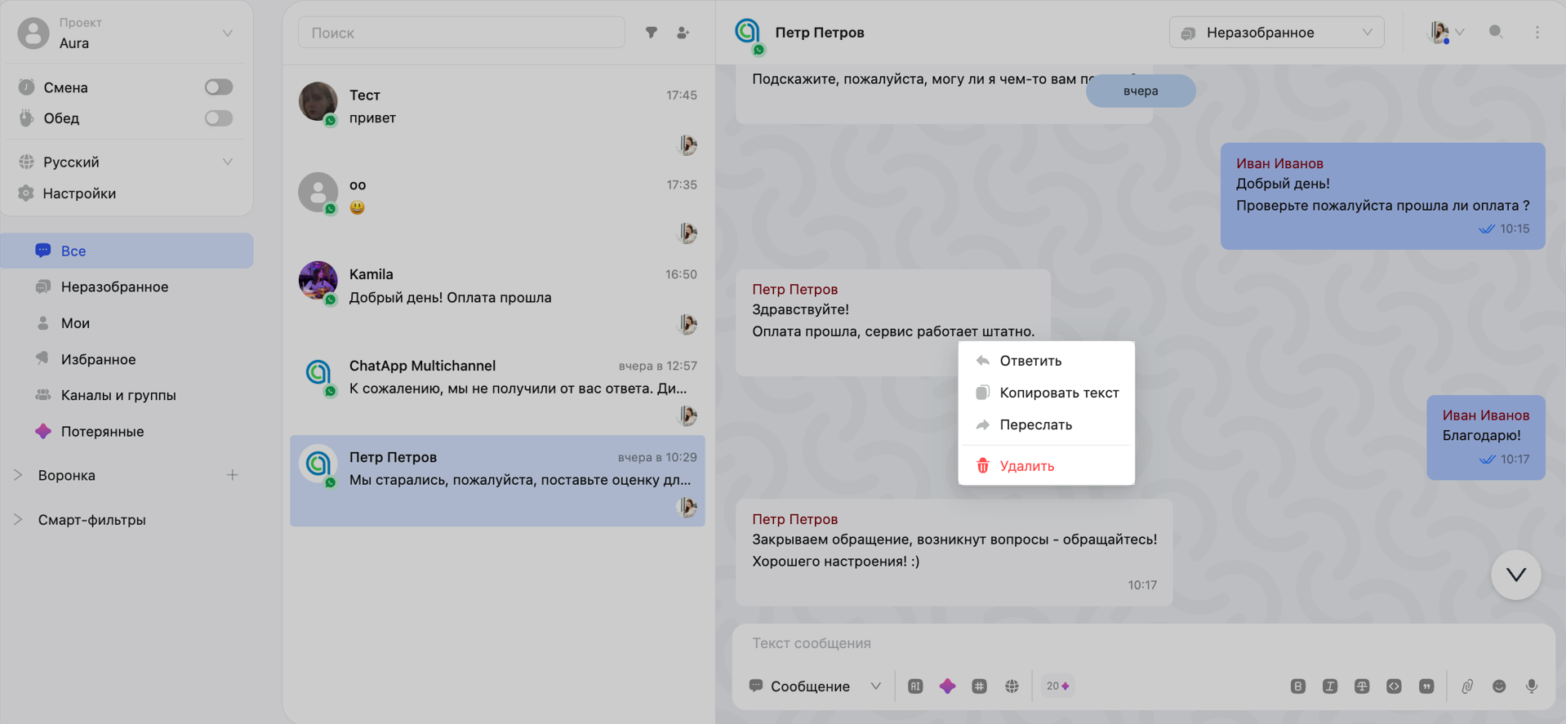The image size is (1566, 724).
Task: Click the Поиск search field
Action: pyautogui.click(x=461, y=33)
